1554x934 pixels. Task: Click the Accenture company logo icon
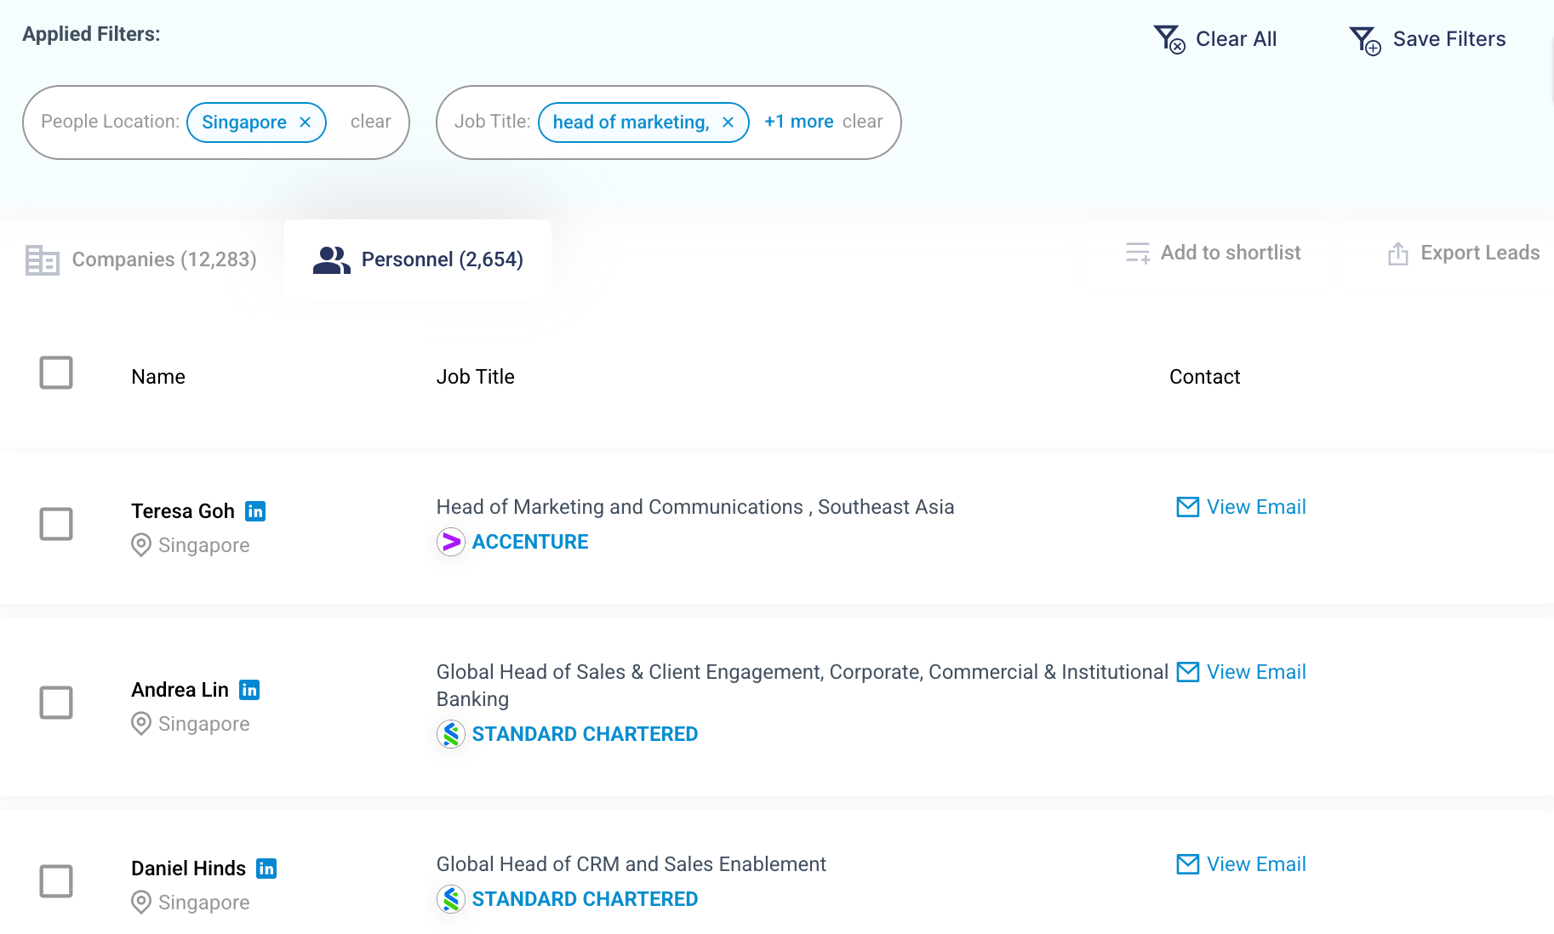click(x=451, y=542)
